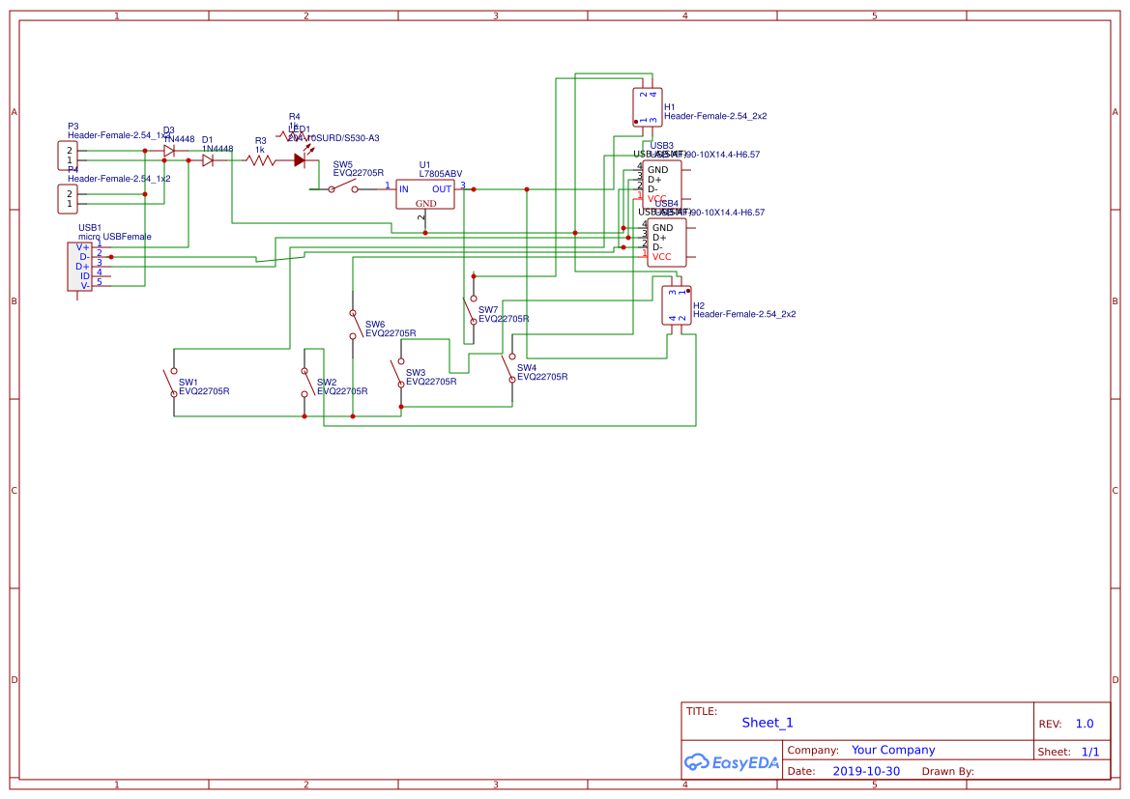This screenshot has height=799, width=1130.
Task: Click the IN pin label on U1
Action: [404, 189]
